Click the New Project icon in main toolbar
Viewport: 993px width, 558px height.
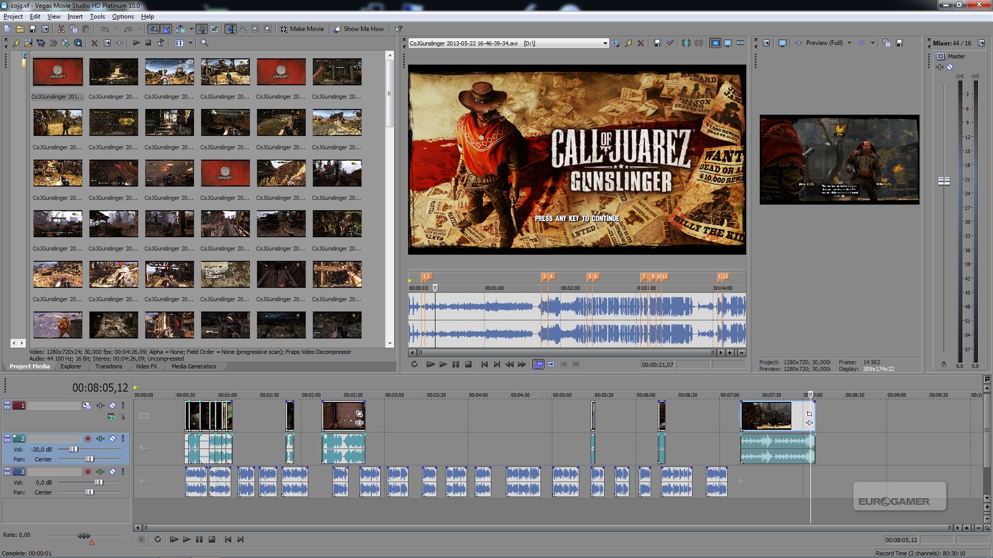click(7, 29)
